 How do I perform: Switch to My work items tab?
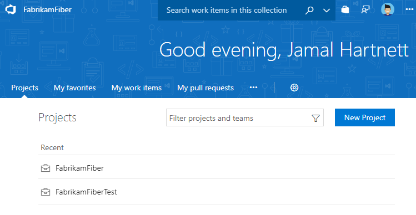[137, 88]
